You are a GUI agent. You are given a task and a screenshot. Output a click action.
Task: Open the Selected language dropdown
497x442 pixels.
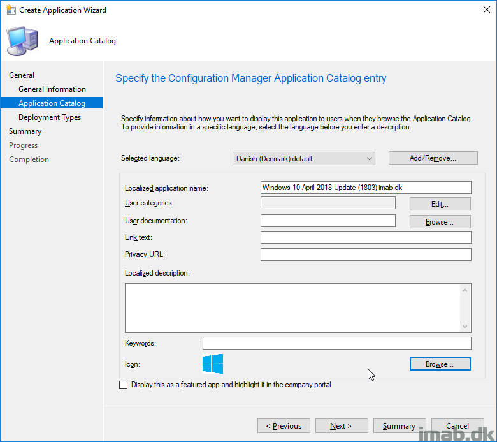[305, 158]
